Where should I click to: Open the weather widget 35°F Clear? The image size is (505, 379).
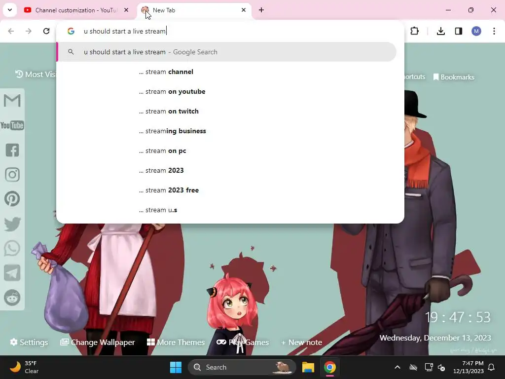[24, 367]
